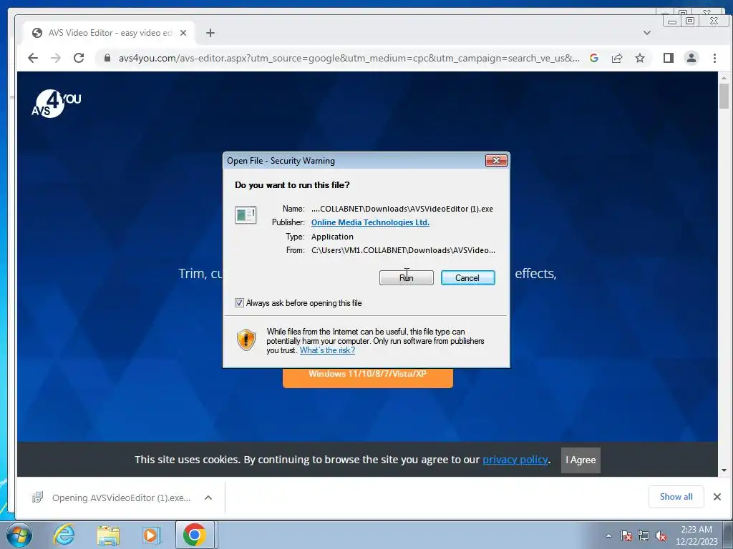Screen dimensions: 733x549
Task: Toggle Chrome side panel
Action: click(669, 58)
